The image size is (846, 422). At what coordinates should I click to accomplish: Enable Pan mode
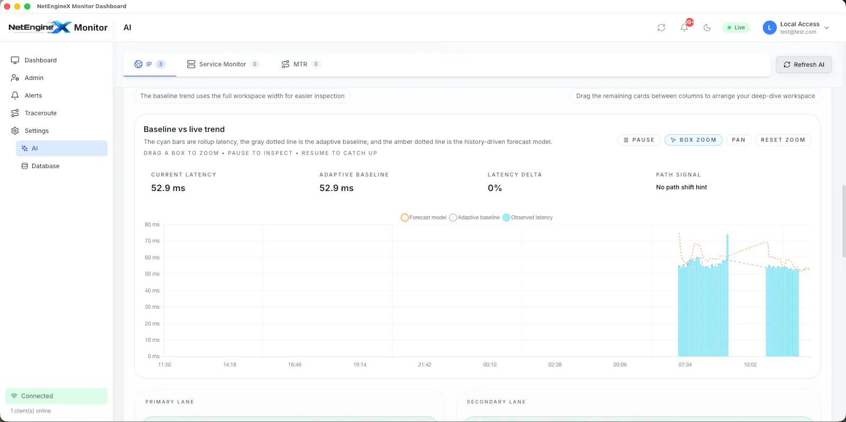pyautogui.click(x=739, y=140)
